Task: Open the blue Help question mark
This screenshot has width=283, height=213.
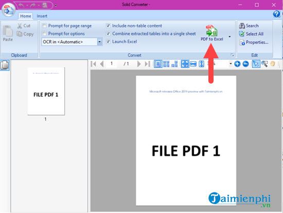Action: pyautogui.click(x=276, y=14)
